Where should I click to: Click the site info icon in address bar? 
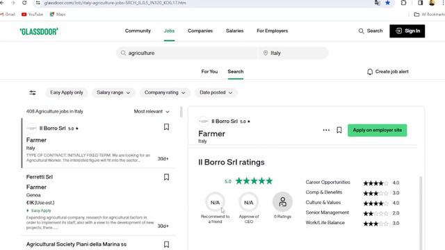(x=38, y=3)
